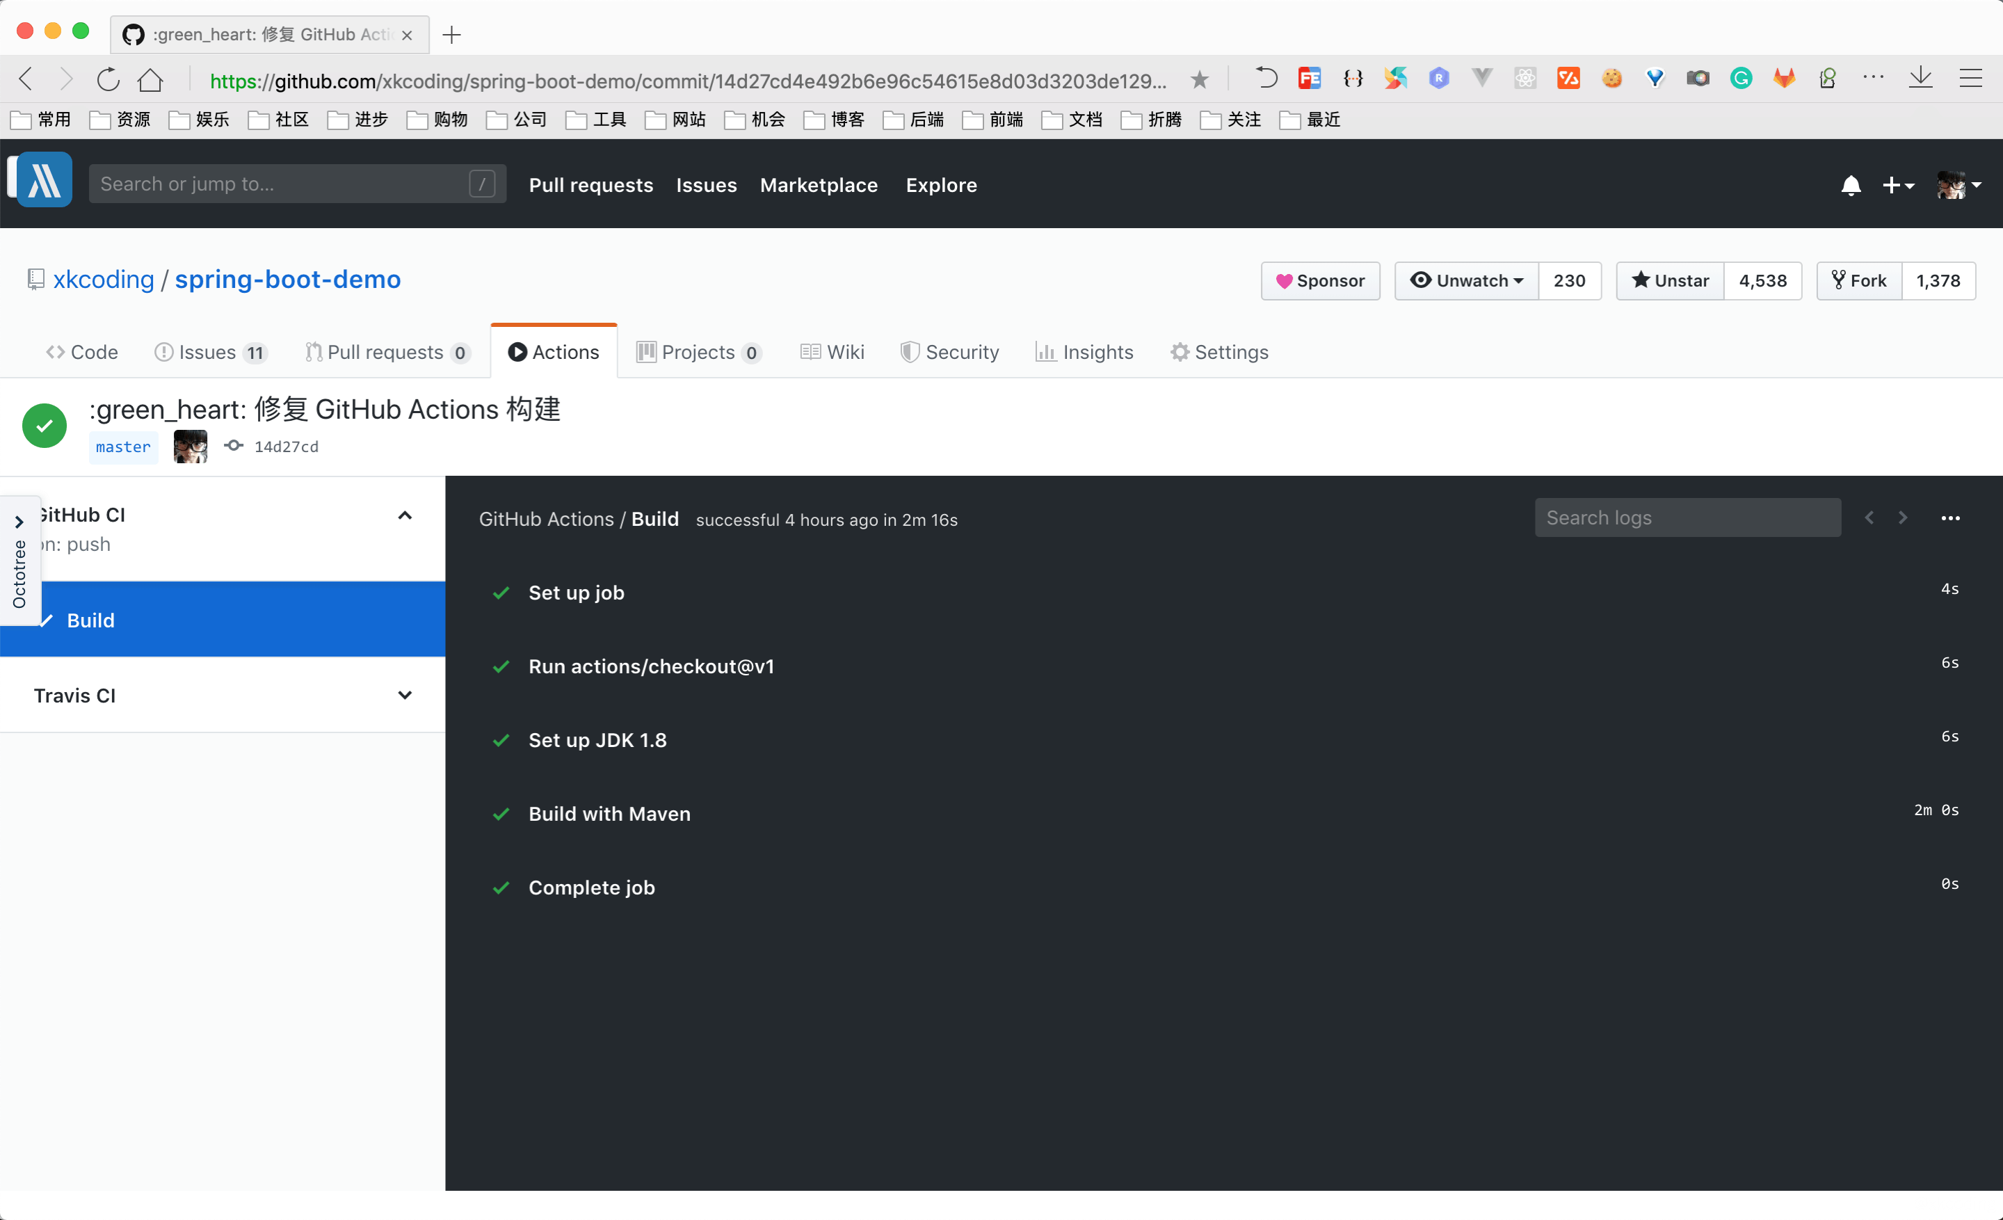Open GitHub notifications bell

click(x=1850, y=186)
